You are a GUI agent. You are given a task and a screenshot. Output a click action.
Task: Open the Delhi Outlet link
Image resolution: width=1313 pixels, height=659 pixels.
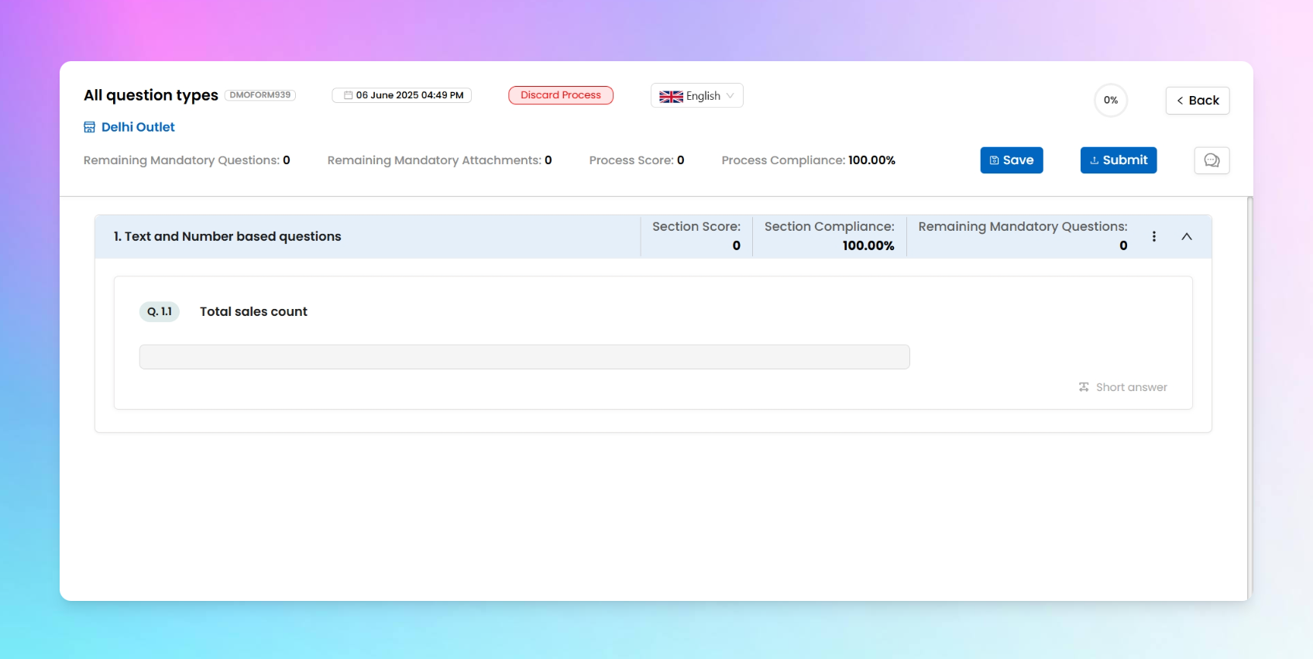(x=138, y=127)
